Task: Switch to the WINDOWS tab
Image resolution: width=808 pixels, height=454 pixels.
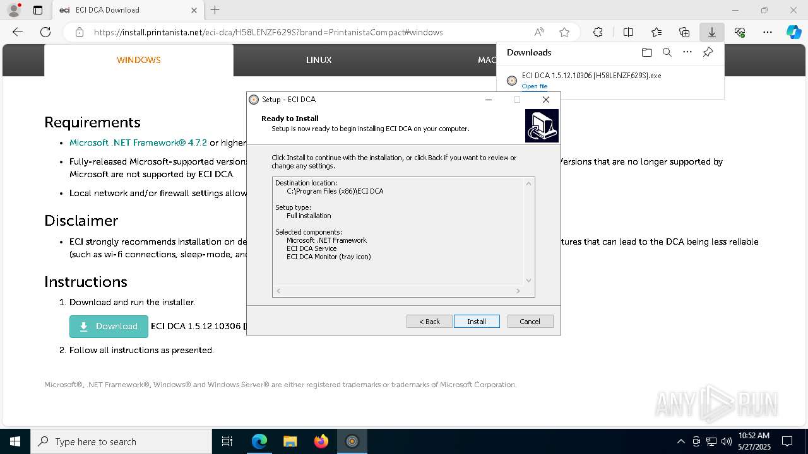Action: pyautogui.click(x=139, y=60)
